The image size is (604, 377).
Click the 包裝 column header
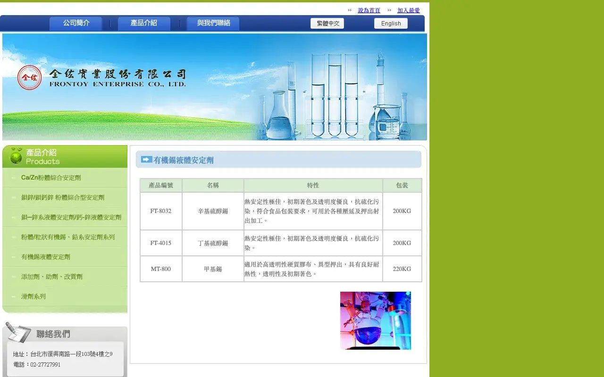[402, 185]
